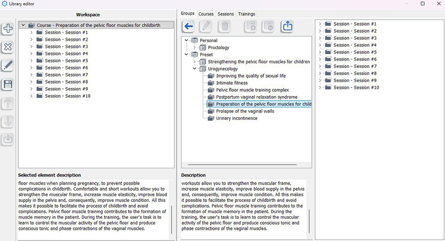Click the X delete icon in left toolbar

[x=8, y=47]
